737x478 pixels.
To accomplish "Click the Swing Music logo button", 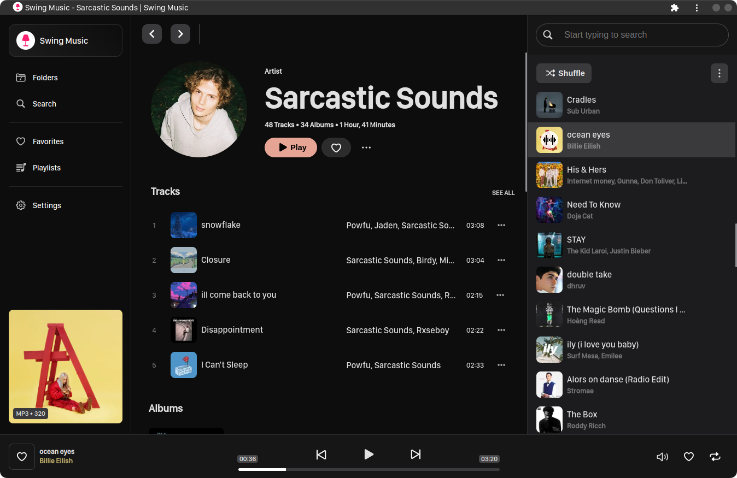I will (66, 40).
